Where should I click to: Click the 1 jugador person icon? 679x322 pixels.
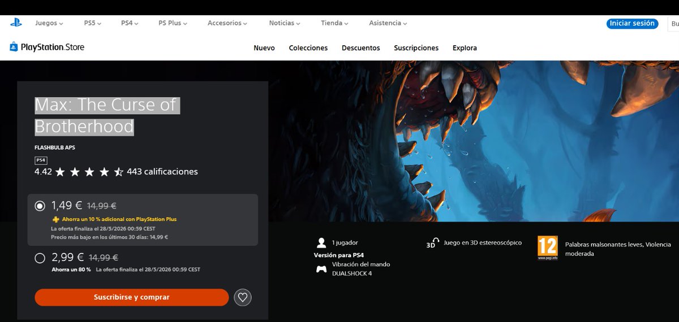[321, 243]
